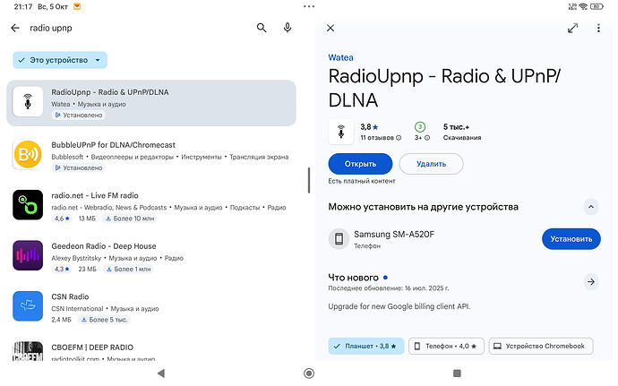
Task: Tap the 4,6 star rating of radio.net
Action: (62, 219)
